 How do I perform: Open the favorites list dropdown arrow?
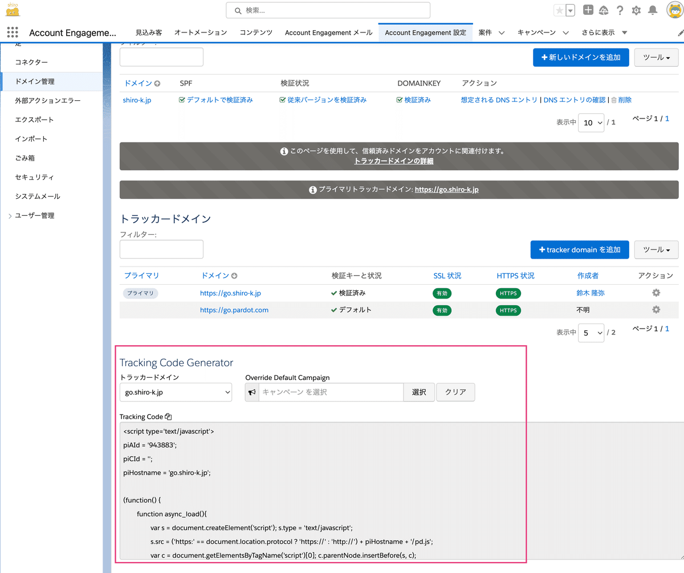(570, 10)
